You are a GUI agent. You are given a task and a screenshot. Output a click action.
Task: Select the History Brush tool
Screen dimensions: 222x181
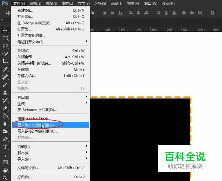tap(5, 100)
